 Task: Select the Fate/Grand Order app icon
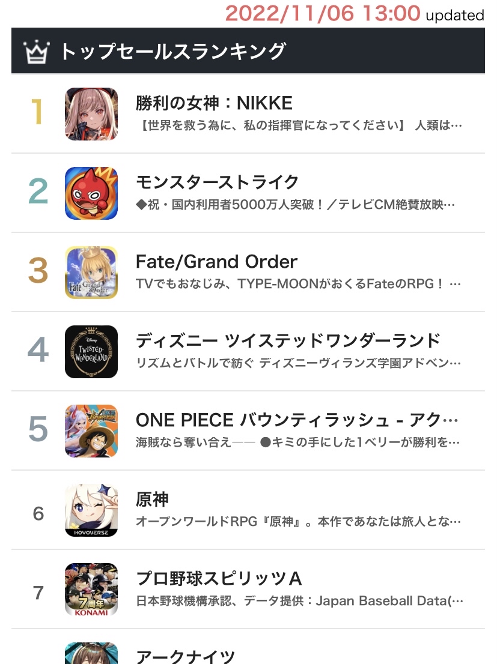tap(91, 272)
